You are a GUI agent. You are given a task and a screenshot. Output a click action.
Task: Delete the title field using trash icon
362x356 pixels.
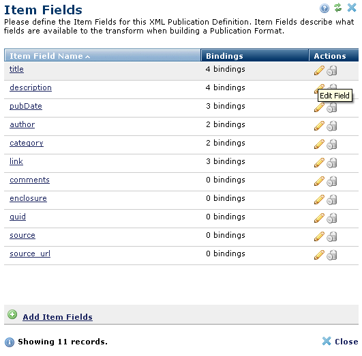(332, 70)
